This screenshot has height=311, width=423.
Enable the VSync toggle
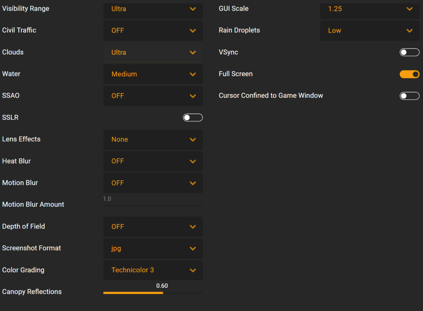click(409, 52)
